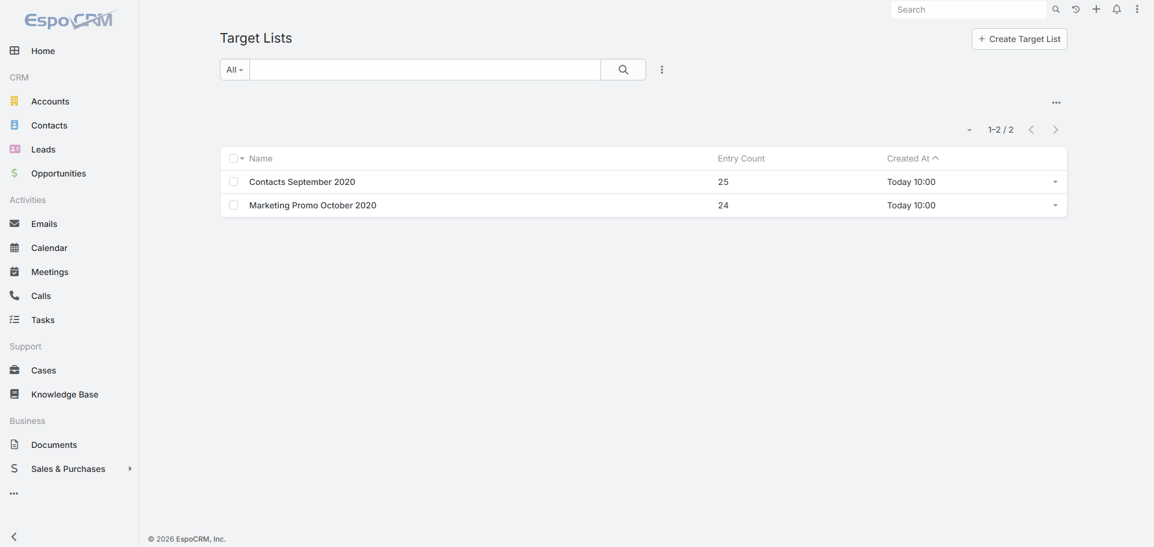Click the global search magnifier icon

1056,10
